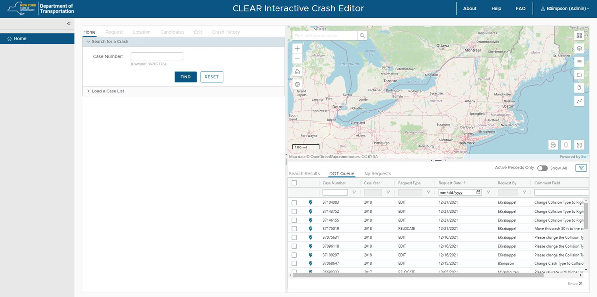Image resolution: width=597 pixels, height=297 pixels.
Task: Click the RESET button
Action: [212, 77]
